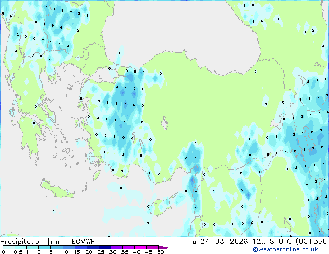The image size is (329, 254).
Task: Click the '25' legend scale label
Action: coord(101,252)
